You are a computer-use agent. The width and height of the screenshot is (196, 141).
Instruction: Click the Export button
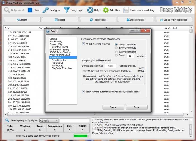[60, 20]
